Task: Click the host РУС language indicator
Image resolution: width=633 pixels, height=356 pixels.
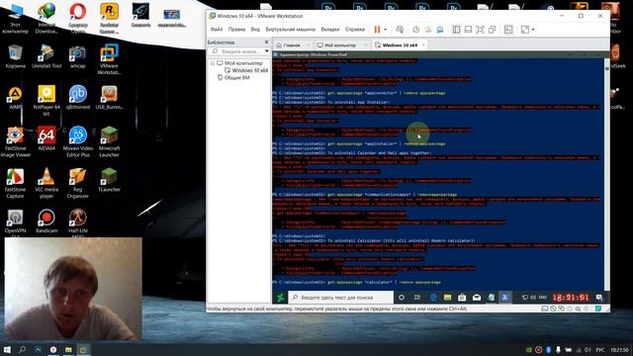Action: point(600,350)
